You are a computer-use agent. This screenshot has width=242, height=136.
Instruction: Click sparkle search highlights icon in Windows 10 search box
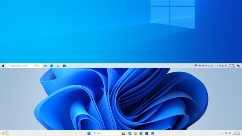coord(37,66)
